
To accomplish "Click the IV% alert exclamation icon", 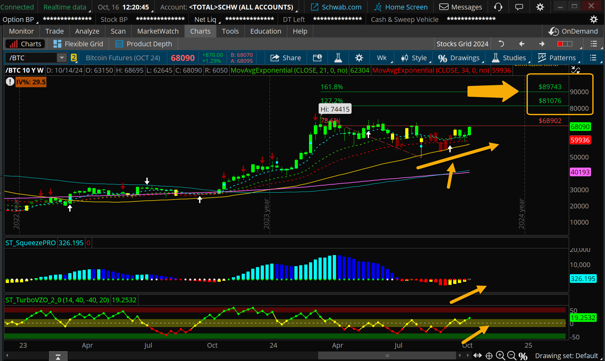I will point(10,82).
